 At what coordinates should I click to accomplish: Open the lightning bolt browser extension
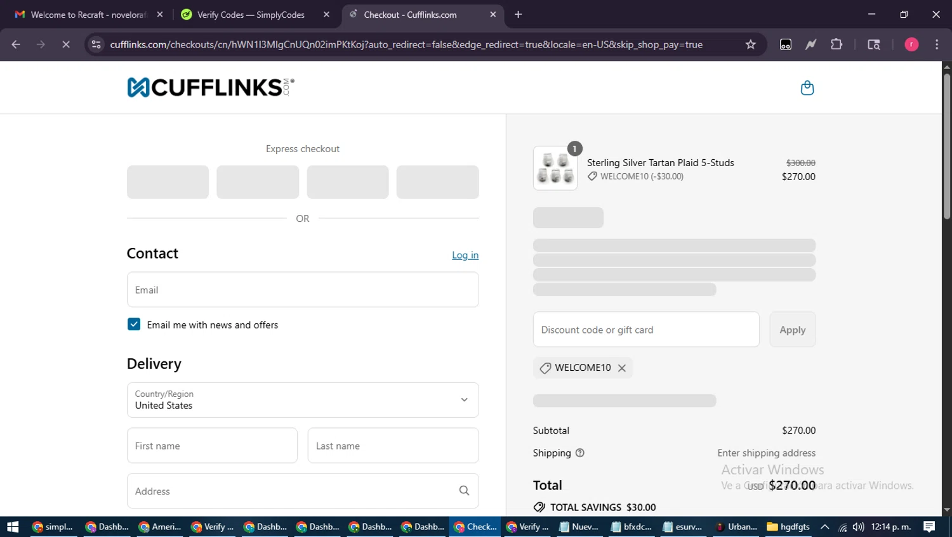[x=811, y=44]
